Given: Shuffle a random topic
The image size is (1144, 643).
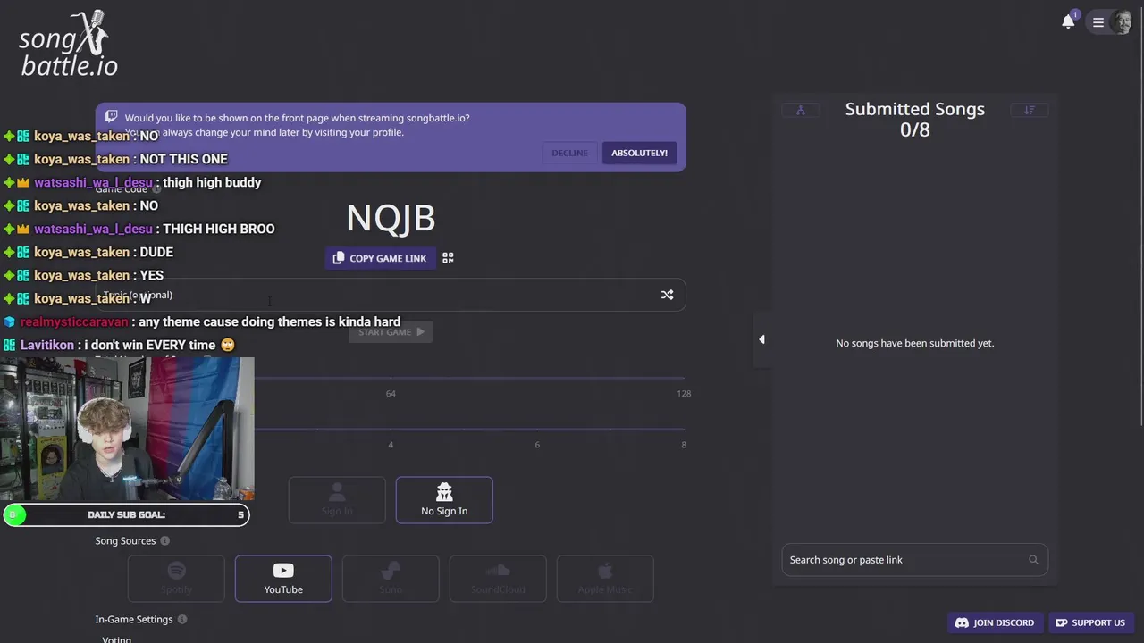Looking at the screenshot, I should [667, 295].
